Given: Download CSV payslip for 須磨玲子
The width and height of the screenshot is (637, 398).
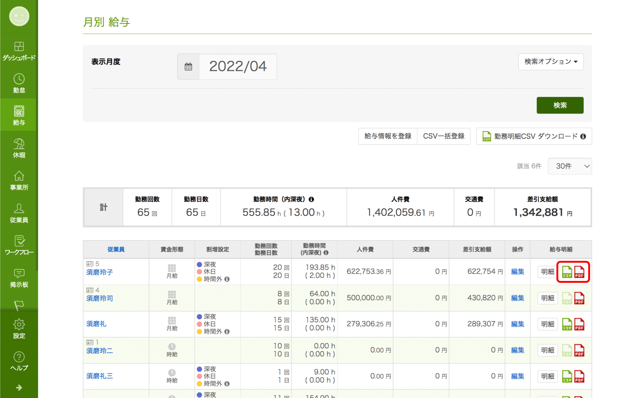Looking at the screenshot, I should tap(567, 272).
